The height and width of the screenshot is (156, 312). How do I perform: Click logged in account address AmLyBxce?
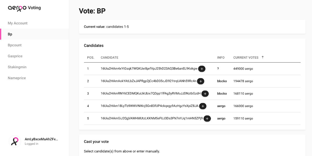click(41, 139)
